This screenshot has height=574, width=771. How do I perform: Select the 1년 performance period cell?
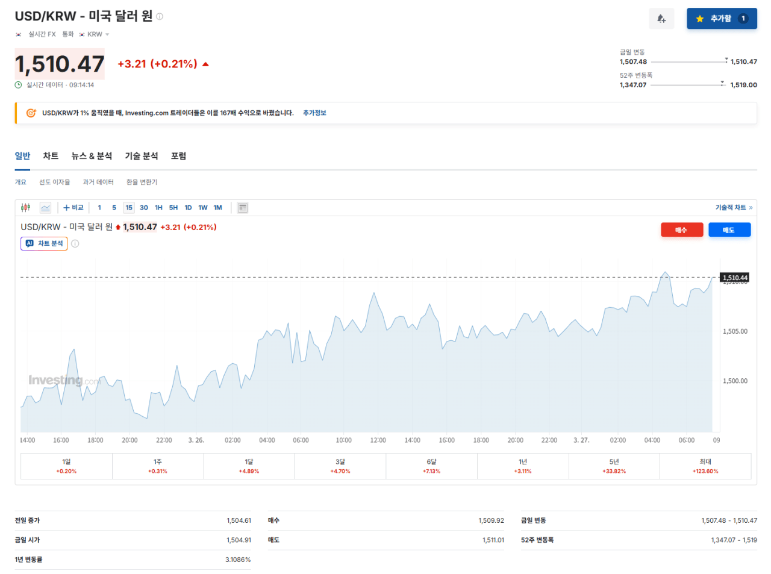click(x=523, y=466)
